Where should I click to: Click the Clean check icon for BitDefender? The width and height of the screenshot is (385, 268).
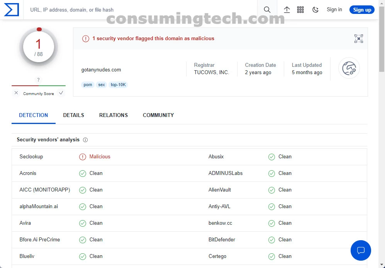point(271,240)
